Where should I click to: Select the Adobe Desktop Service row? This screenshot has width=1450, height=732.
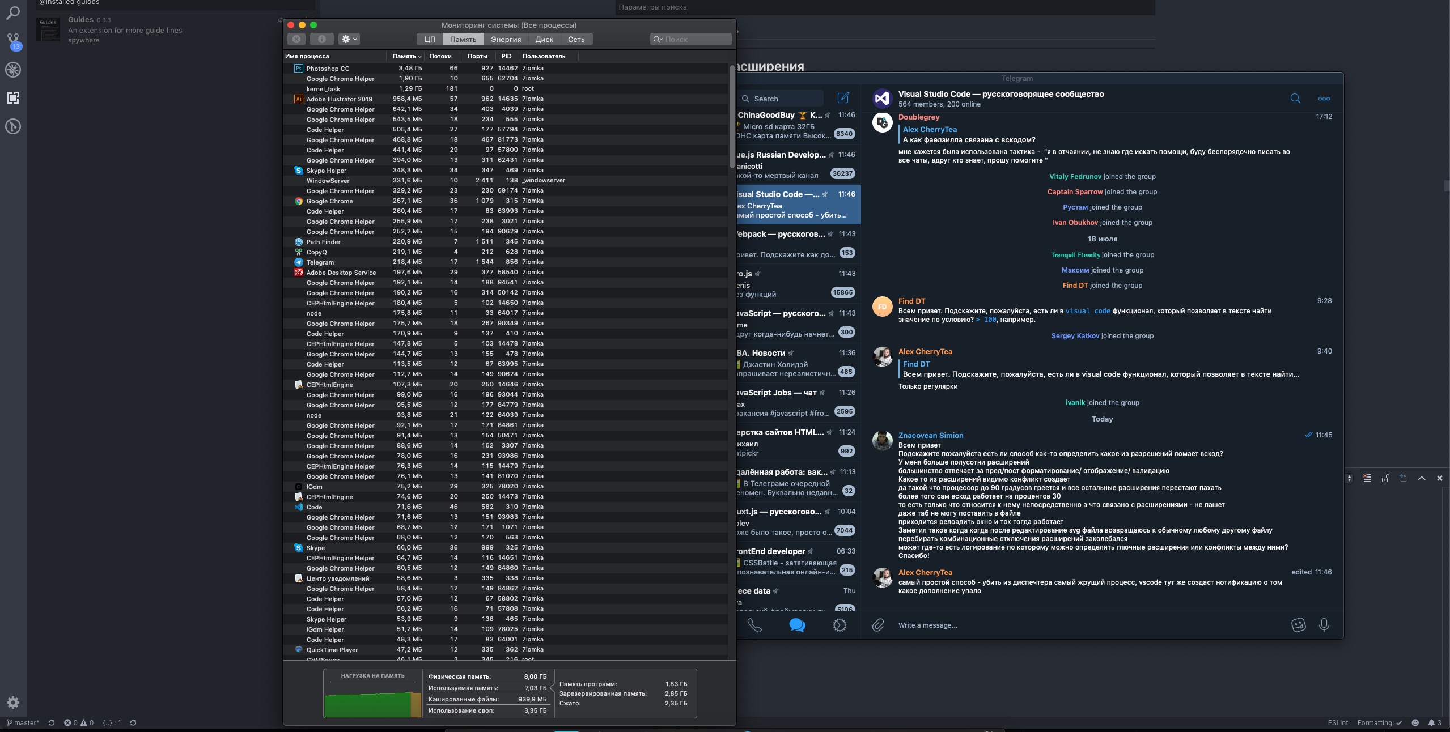click(506, 272)
